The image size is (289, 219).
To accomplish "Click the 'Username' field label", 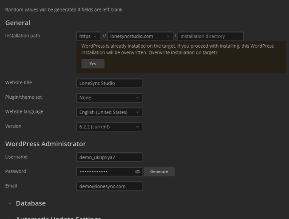I will 16,157.
